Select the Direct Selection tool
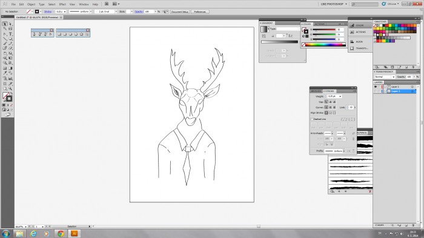424x238 pixels. tap(10, 24)
